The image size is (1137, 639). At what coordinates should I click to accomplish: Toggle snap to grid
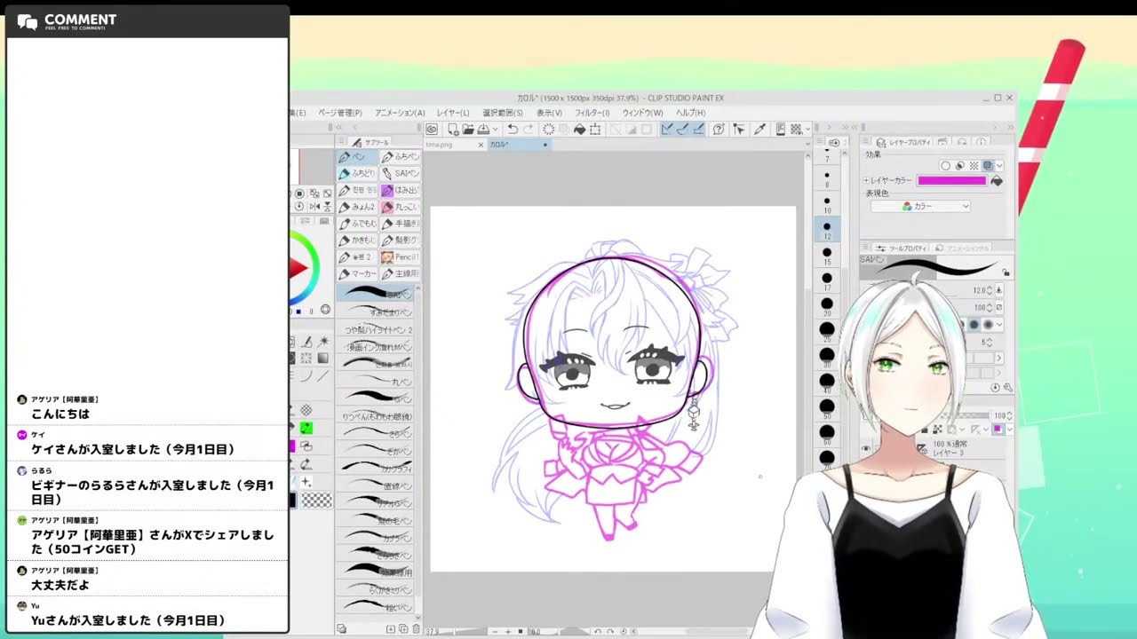pyautogui.click(x=698, y=129)
